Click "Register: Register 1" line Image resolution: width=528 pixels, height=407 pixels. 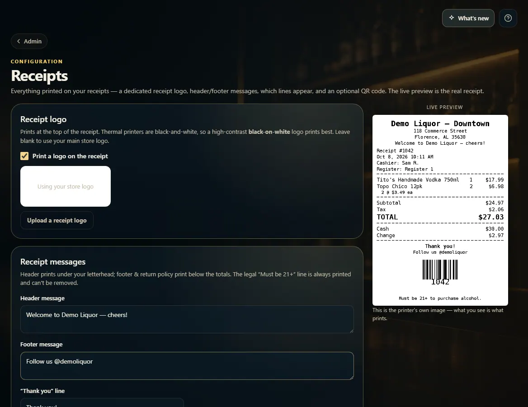(x=405, y=169)
